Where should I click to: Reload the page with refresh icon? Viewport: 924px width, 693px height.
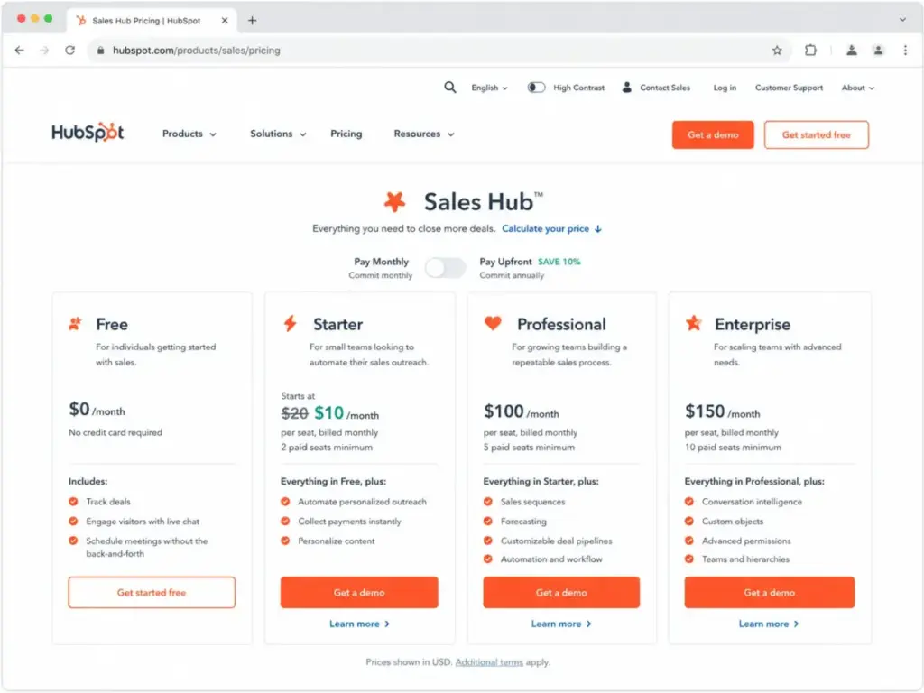pos(69,51)
